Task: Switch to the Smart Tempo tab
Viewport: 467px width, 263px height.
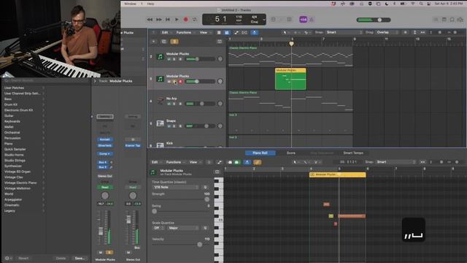Action: [353, 153]
